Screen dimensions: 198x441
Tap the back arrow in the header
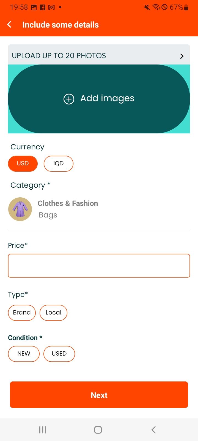[x=9, y=25]
